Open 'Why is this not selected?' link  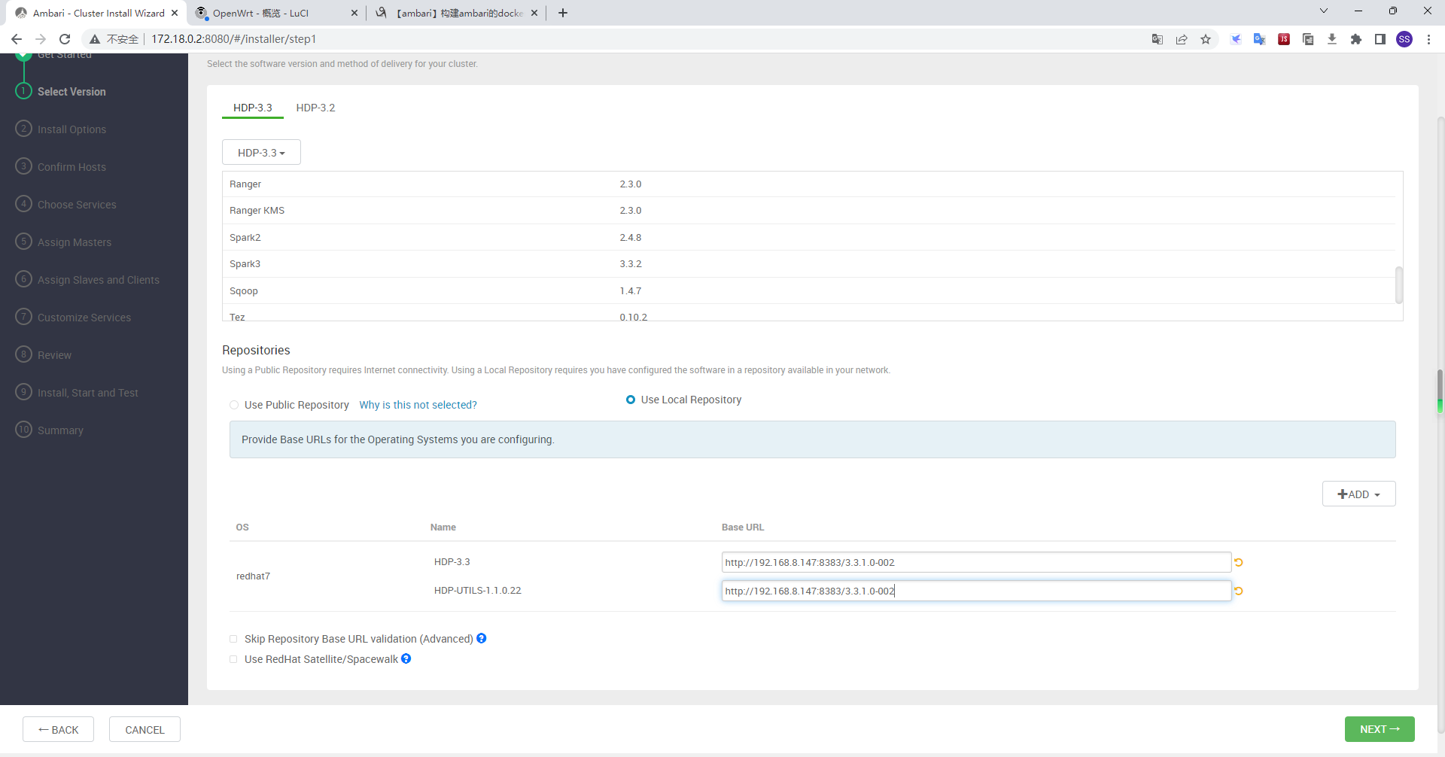click(418, 405)
